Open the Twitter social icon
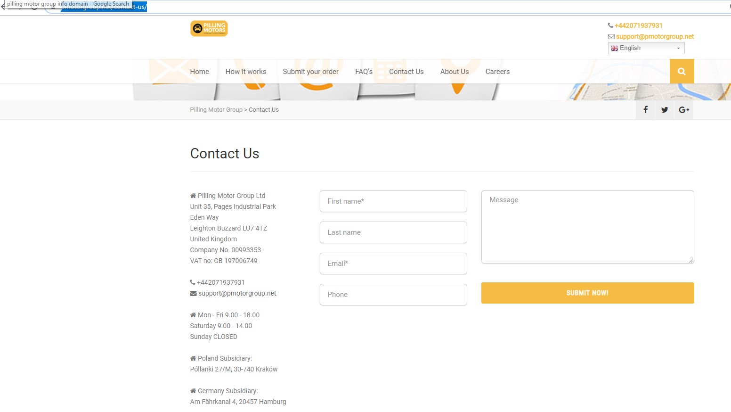 pyautogui.click(x=665, y=110)
